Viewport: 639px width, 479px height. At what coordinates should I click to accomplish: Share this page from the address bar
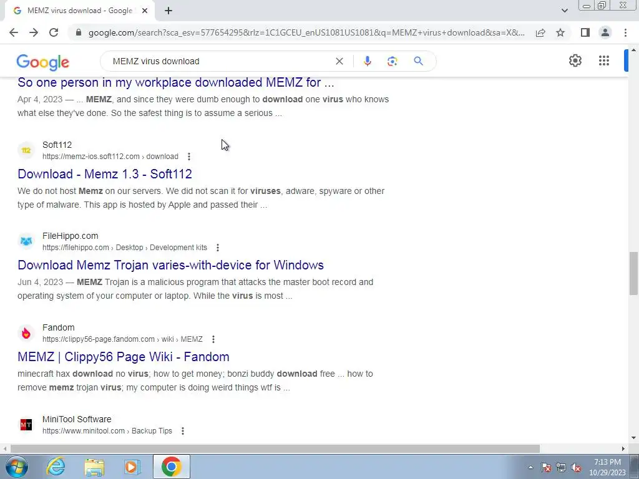pos(540,32)
